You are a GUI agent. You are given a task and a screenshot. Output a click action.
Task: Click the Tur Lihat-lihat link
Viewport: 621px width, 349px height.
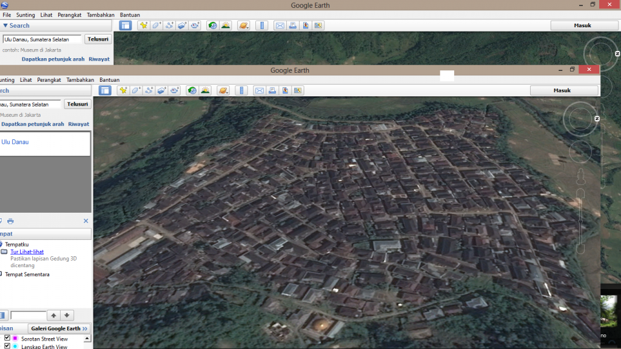coord(27,251)
